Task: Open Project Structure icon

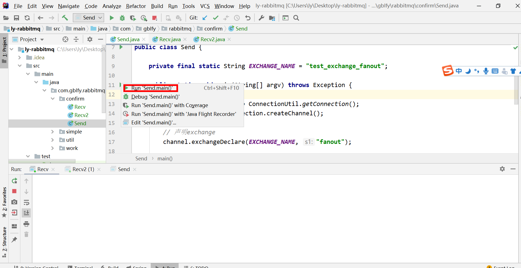Action: click(272, 18)
